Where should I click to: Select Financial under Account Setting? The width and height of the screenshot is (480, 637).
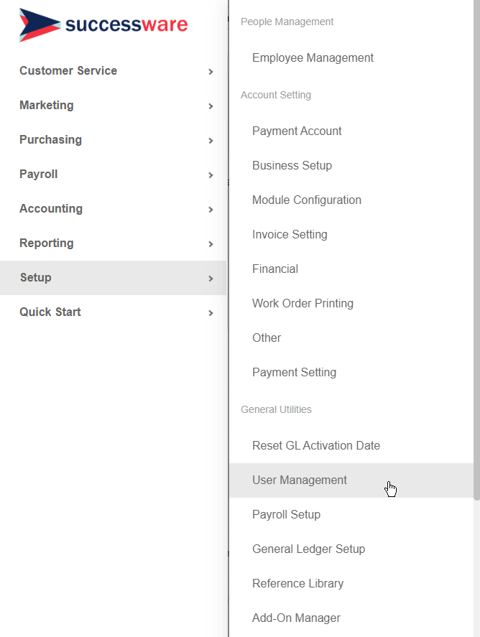(275, 269)
